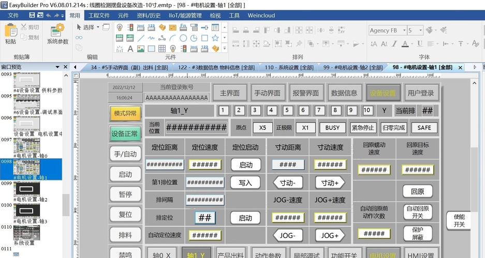Close the 98 - #电机设置-轴1 tab
Image resolution: width=485 pixels, height=258 pixels.
point(460,67)
